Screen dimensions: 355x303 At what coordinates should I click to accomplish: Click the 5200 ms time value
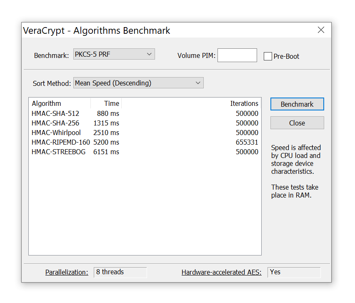point(106,142)
